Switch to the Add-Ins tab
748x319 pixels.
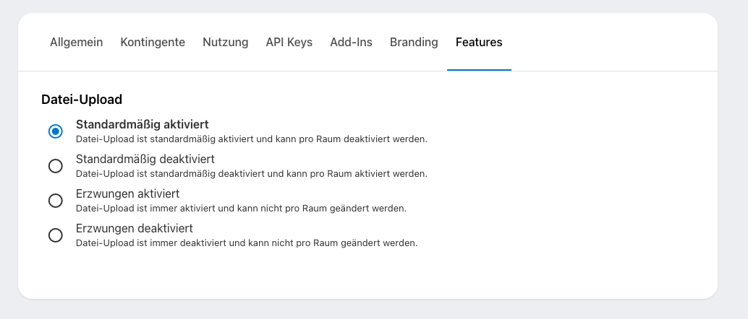pyautogui.click(x=351, y=42)
